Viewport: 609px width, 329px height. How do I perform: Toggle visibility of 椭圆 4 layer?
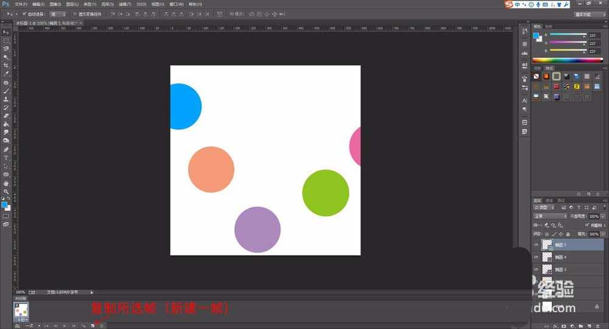point(536,257)
